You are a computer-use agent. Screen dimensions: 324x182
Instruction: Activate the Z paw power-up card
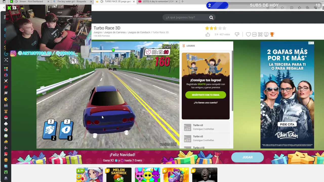click(50, 130)
